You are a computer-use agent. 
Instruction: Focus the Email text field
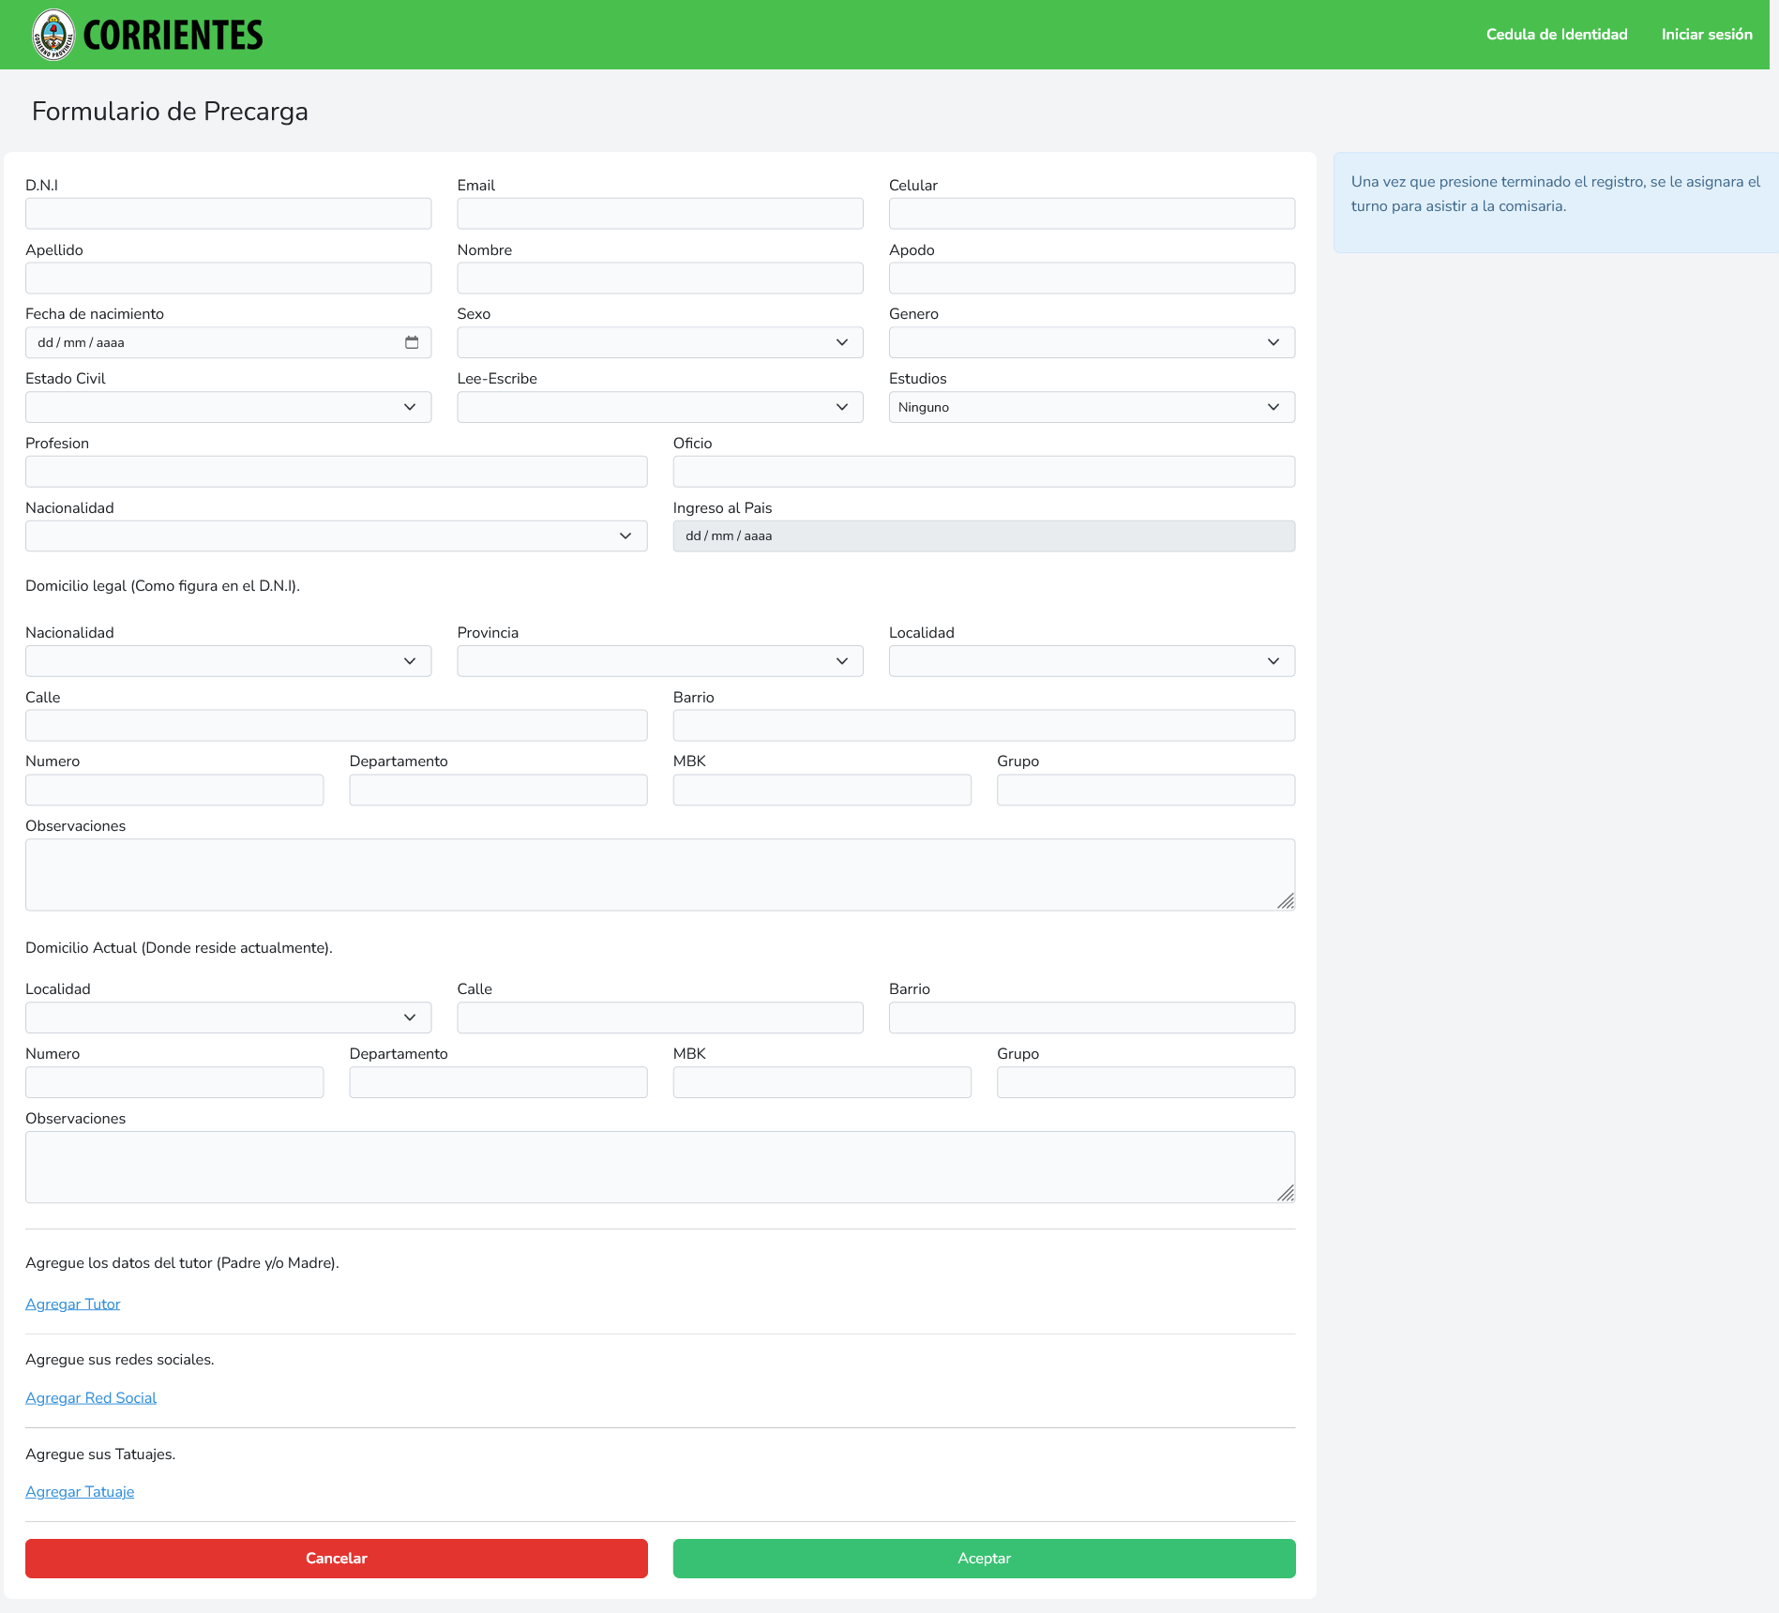[659, 214]
